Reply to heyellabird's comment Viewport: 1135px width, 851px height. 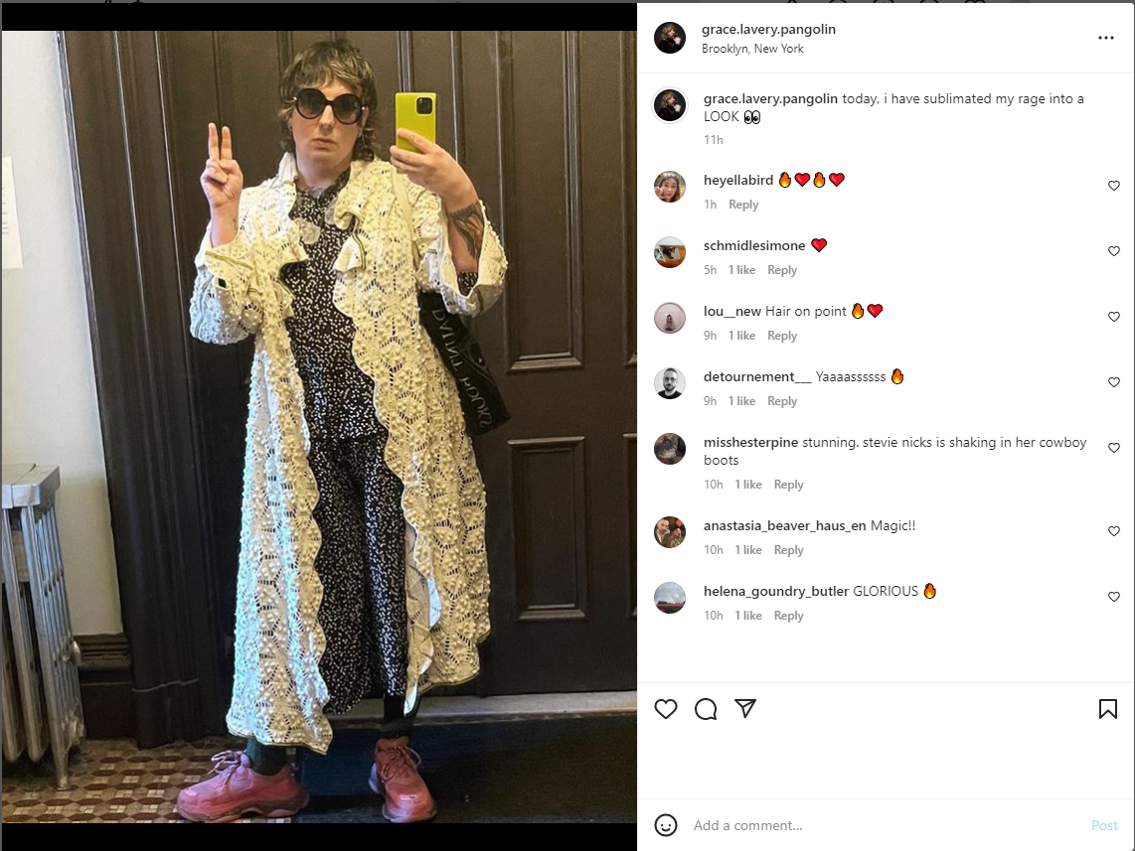[x=743, y=205]
